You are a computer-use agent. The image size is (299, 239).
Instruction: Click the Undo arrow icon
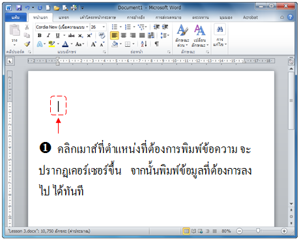pyautogui.click(x=27, y=8)
